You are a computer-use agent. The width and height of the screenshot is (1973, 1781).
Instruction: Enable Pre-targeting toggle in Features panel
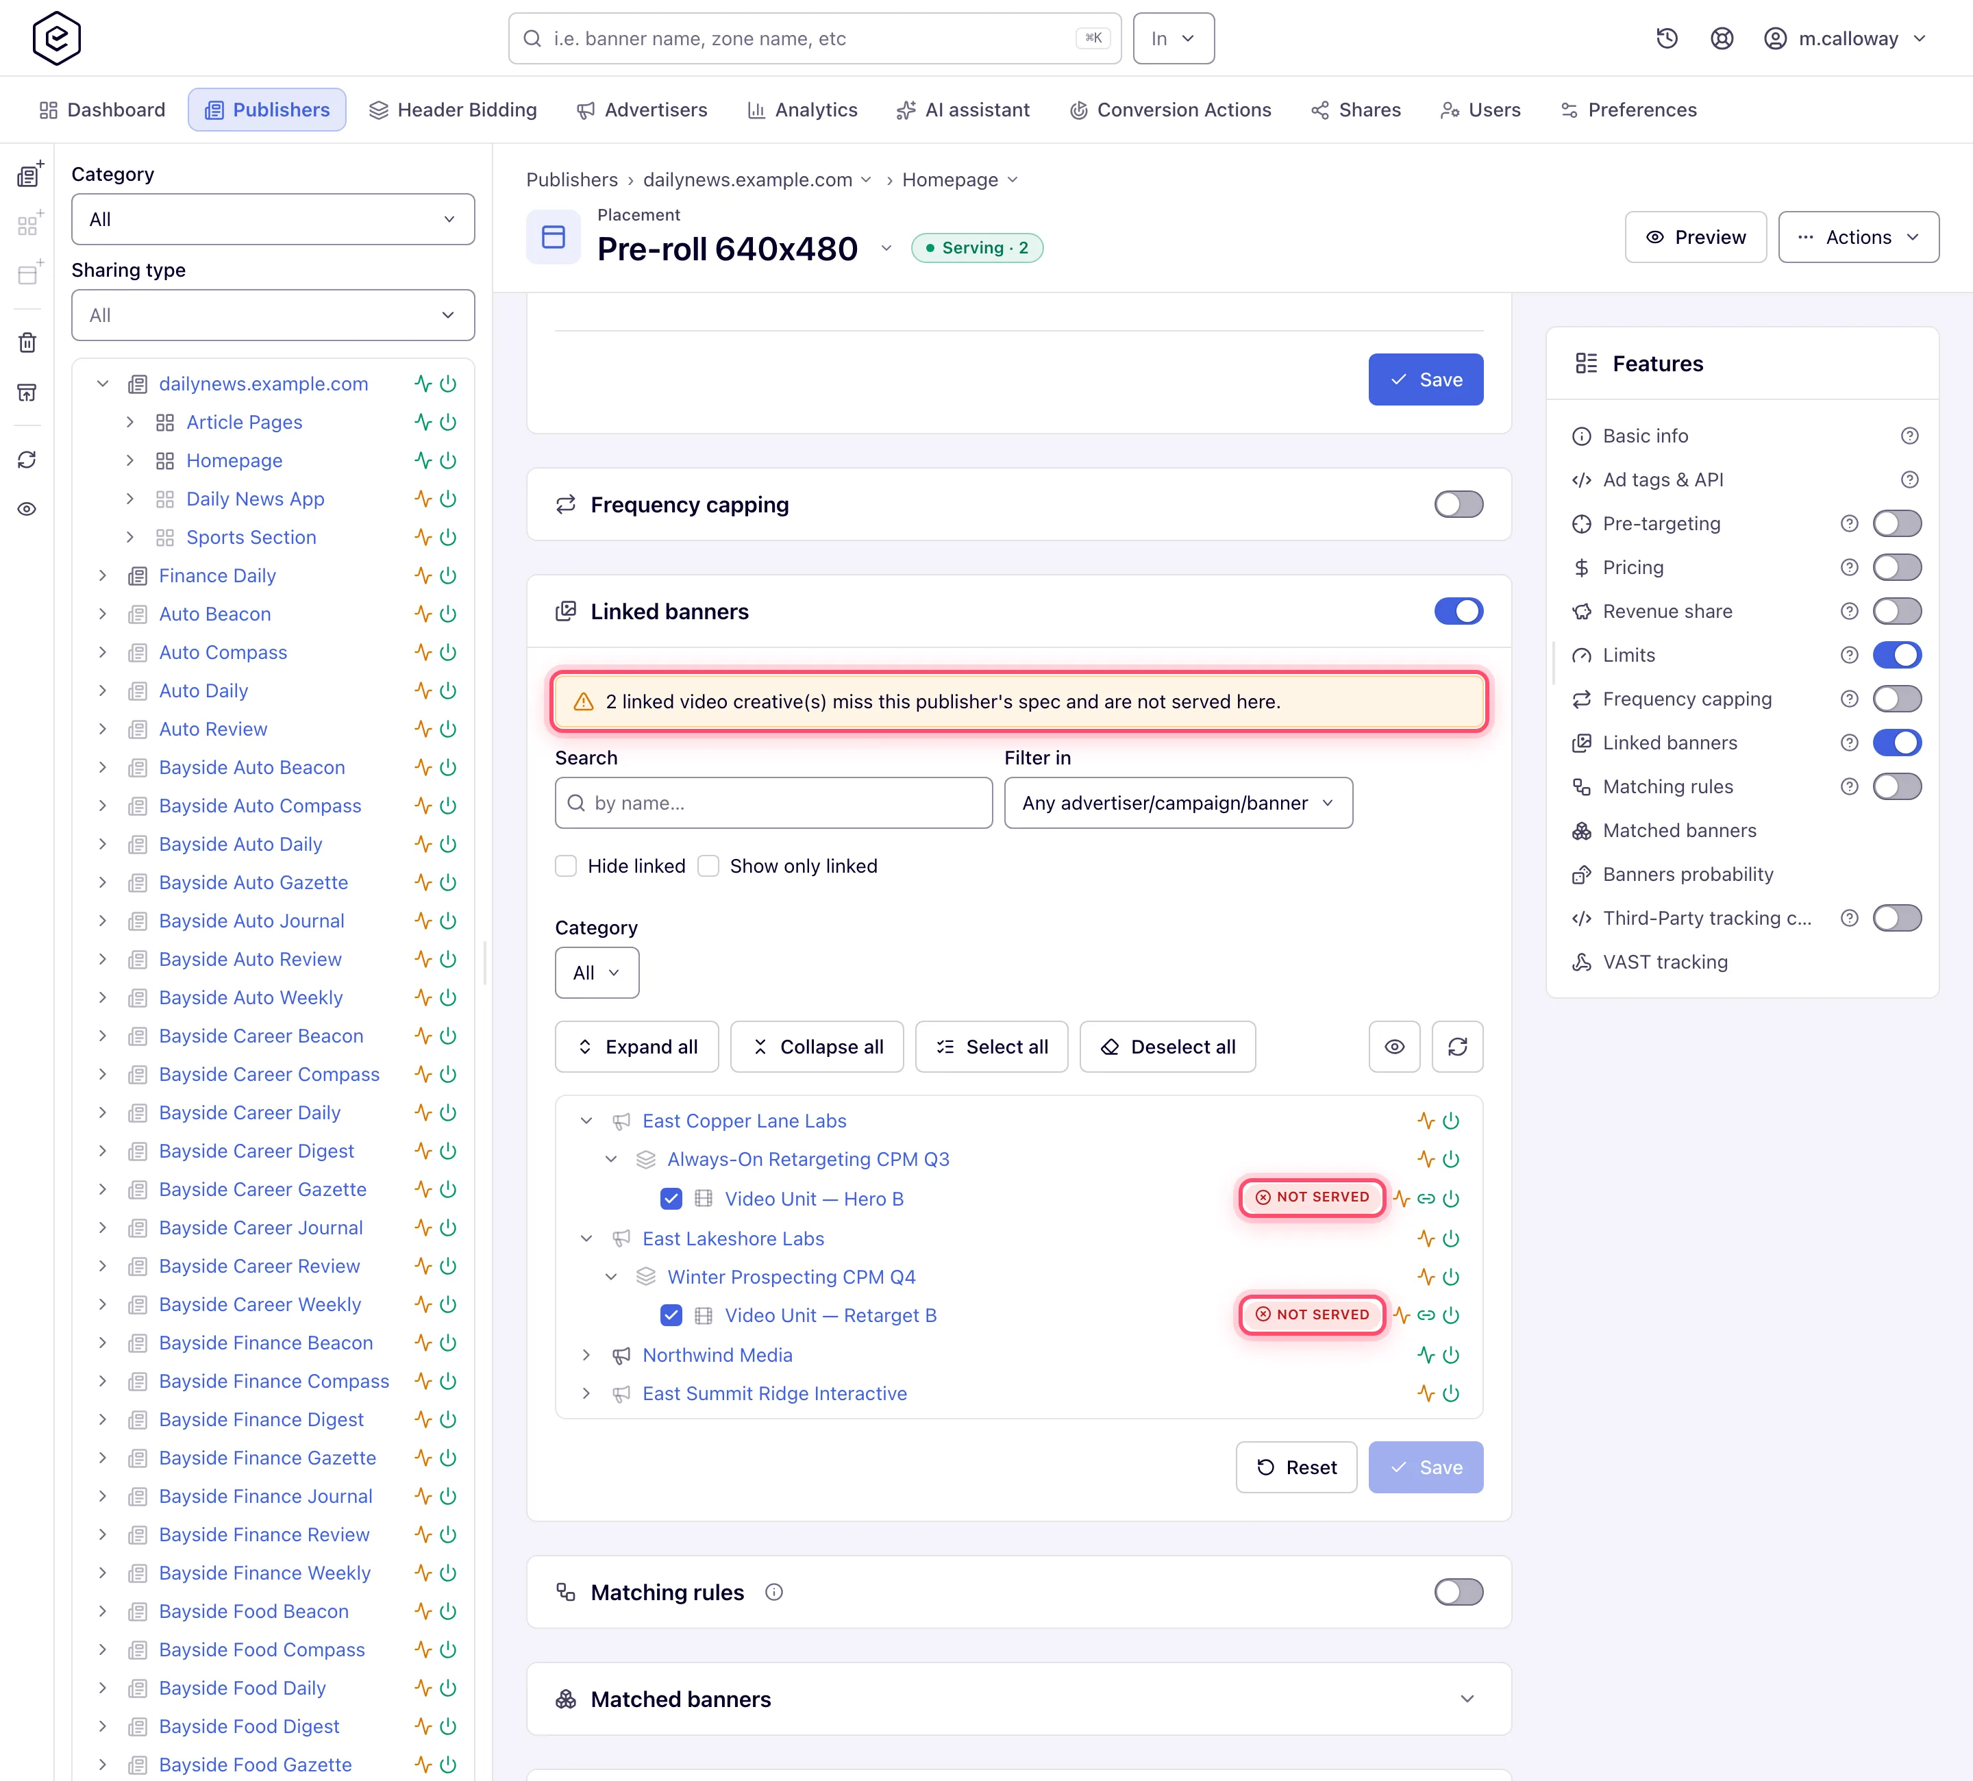coord(1897,523)
